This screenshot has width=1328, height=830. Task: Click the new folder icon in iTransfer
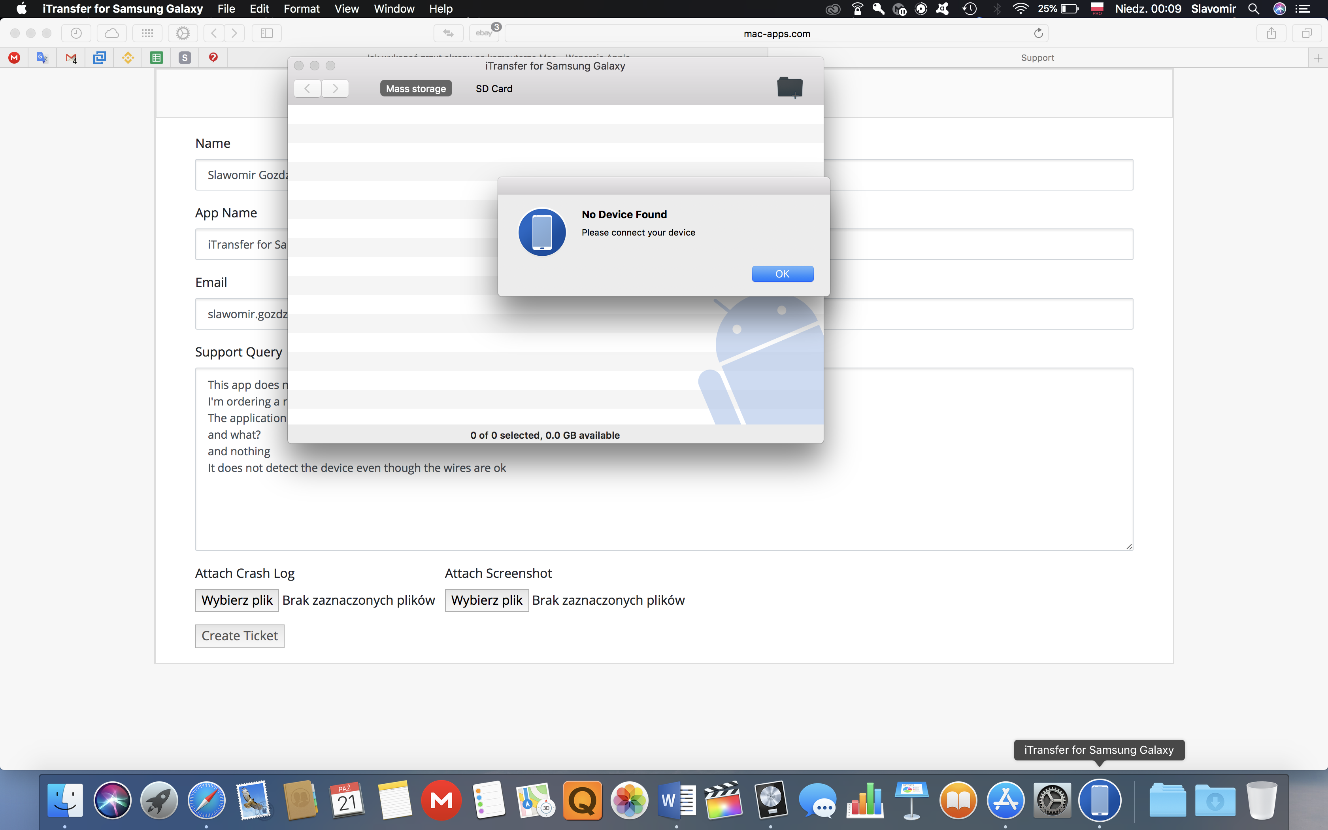tap(790, 88)
